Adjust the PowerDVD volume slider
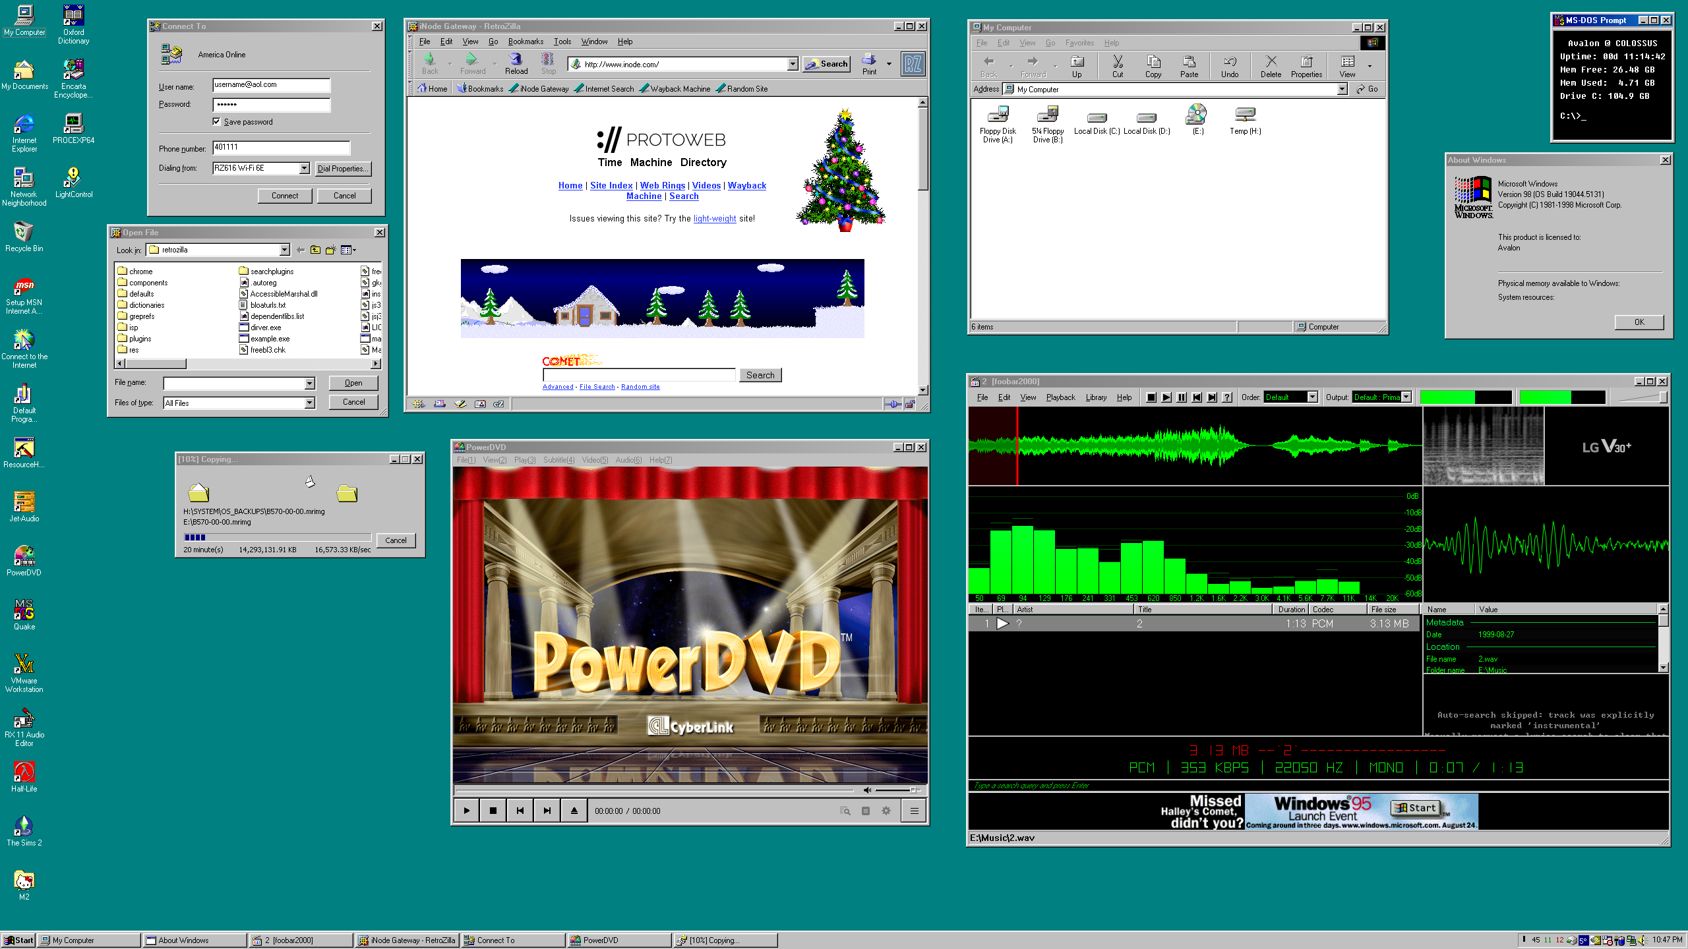This screenshot has height=949, width=1688. click(897, 790)
